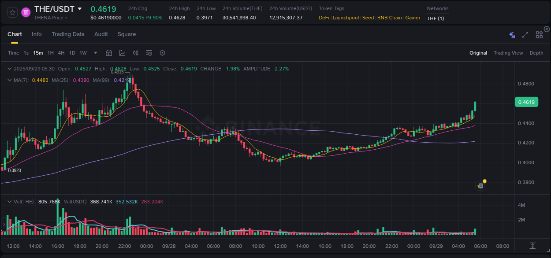Click the candlestick display settings icon
This screenshot has height=258, width=551.
pos(135,53)
